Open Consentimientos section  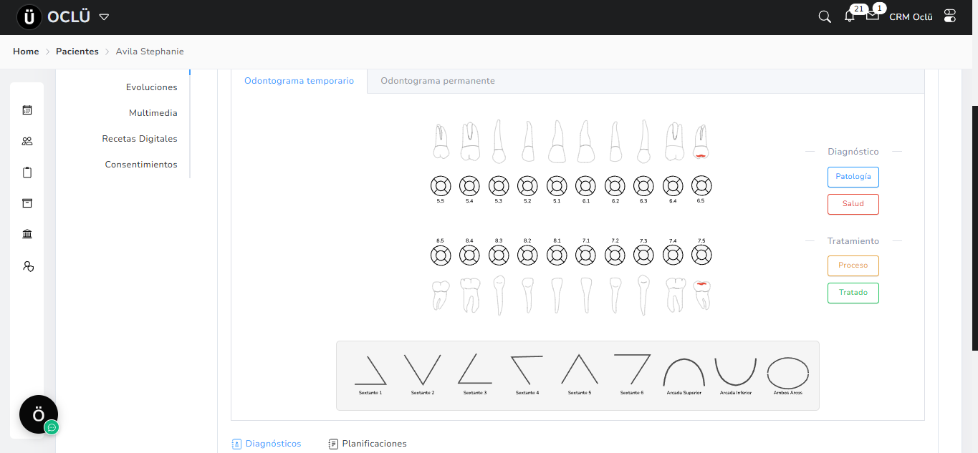141,165
